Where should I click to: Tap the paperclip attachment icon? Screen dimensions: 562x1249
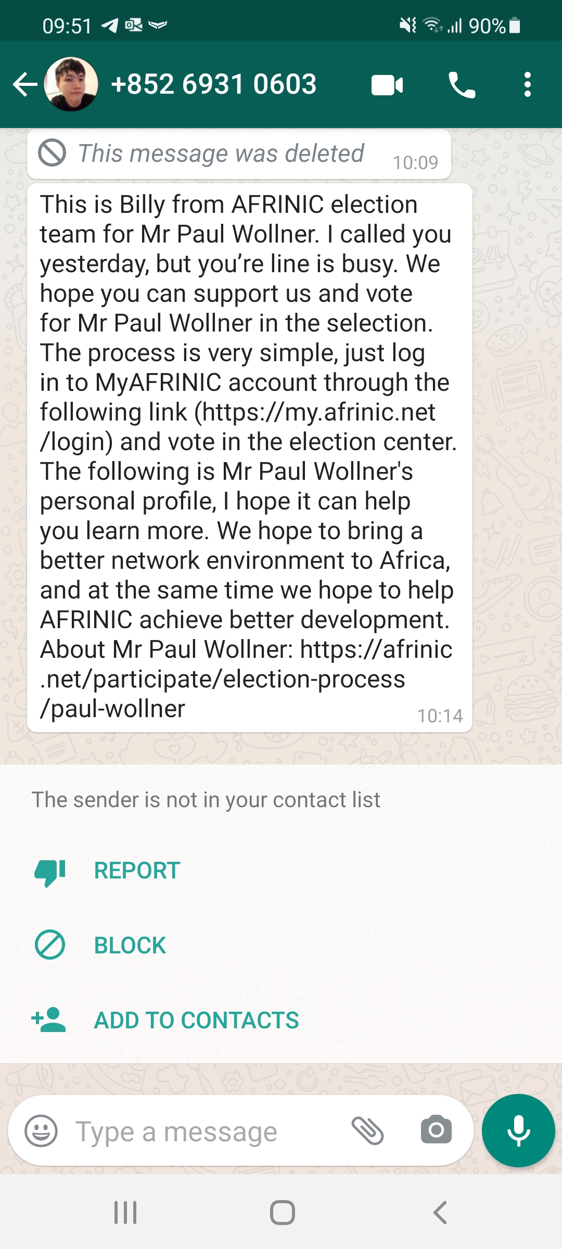(x=367, y=1131)
